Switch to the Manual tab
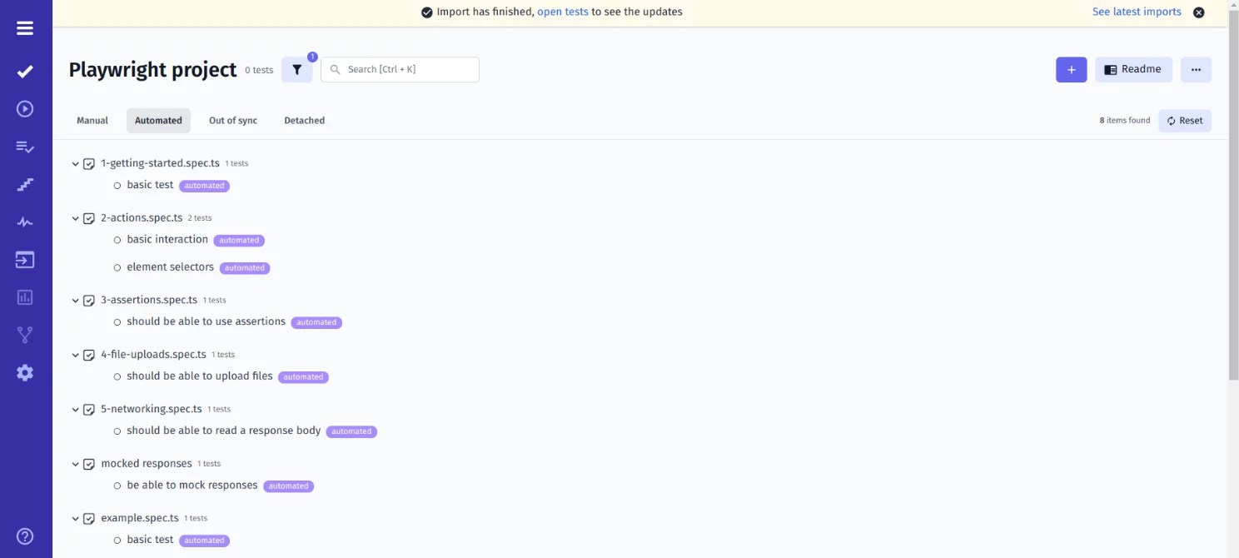 pos(92,120)
